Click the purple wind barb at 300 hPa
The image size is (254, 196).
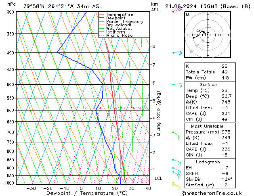click(x=177, y=10)
